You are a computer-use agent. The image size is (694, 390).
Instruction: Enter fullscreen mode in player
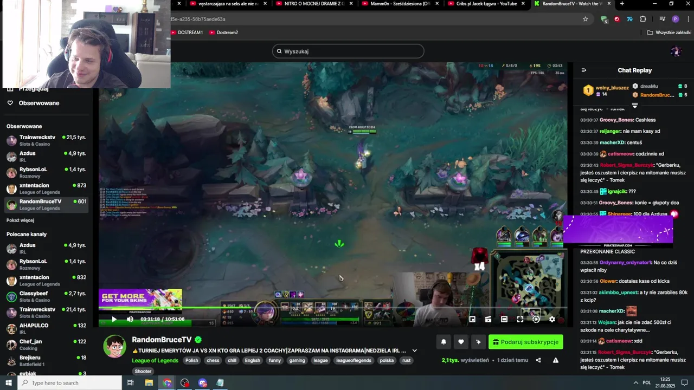[520, 320]
